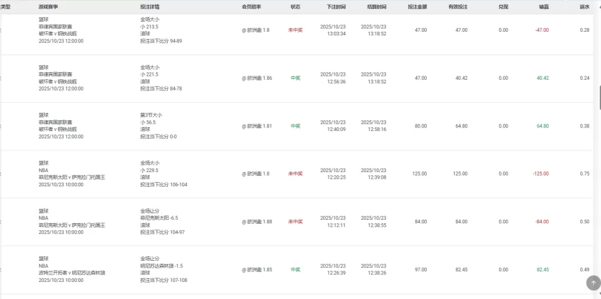Click the 游戏赛事 column header

pyautogui.click(x=48, y=6)
